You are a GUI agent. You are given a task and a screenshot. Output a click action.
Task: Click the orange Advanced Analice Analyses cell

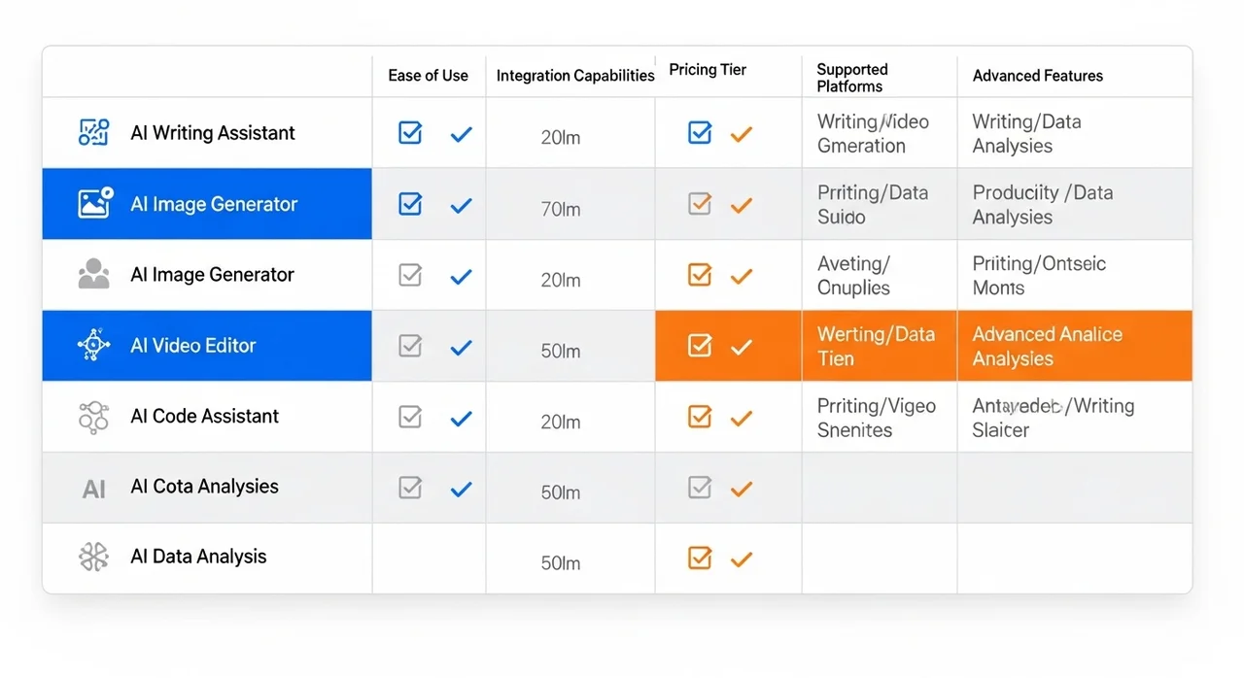coord(1074,346)
